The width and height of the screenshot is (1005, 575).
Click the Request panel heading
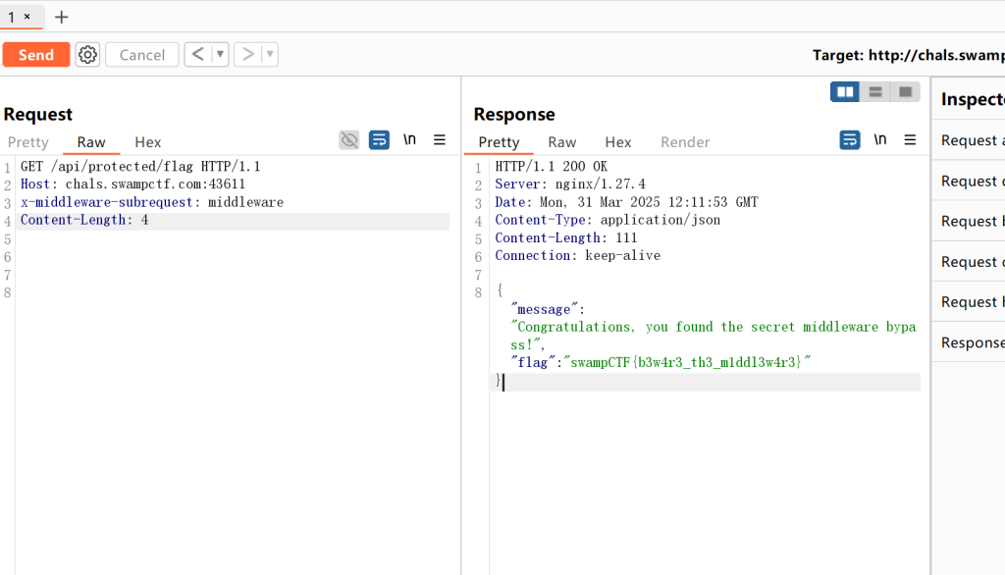click(38, 114)
